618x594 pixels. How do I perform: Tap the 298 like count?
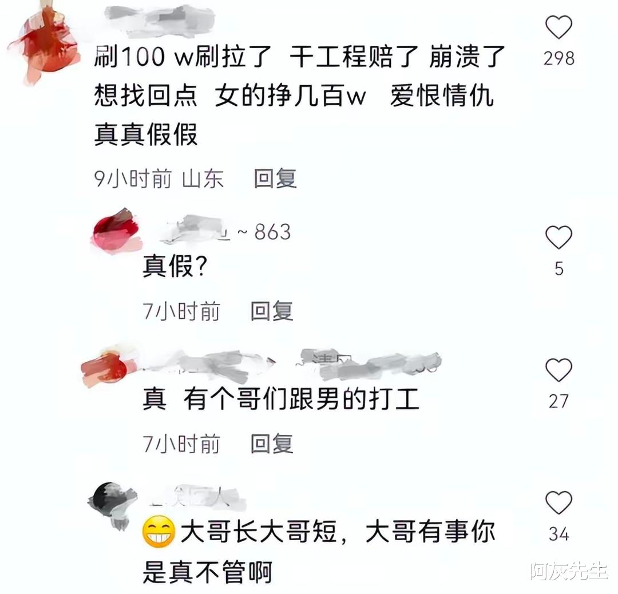(559, 59)
